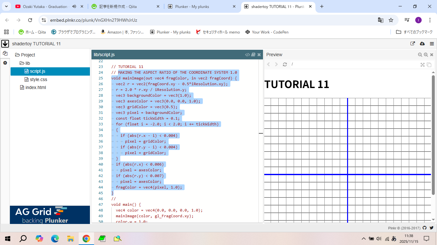Viewport: 437px width, 245px height.
Task: Click the browser back arrow
Action: coord(7,20)
